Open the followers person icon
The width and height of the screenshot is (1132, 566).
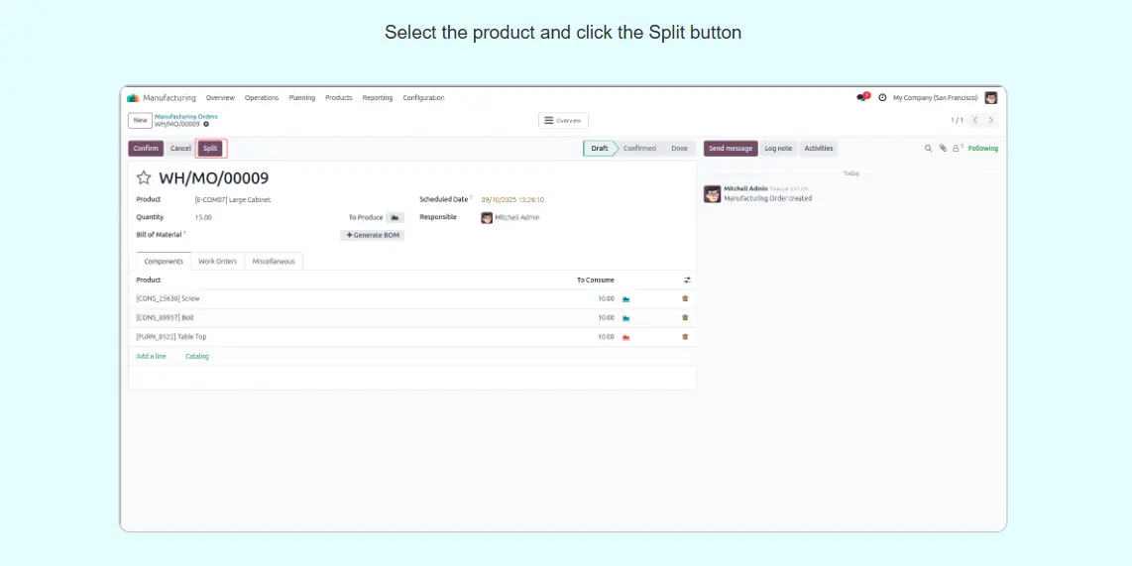pyautogui.click(x=957, y=149)
